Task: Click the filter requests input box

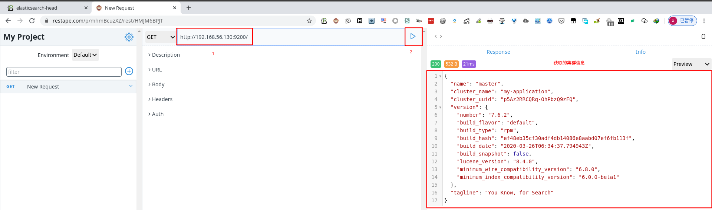Action: [64, 72]
